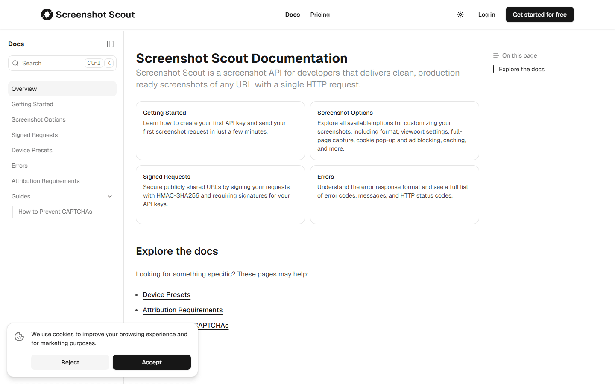Open the Errors documentation card
This screenshot has height=384, width=615.
coord(394,194)
